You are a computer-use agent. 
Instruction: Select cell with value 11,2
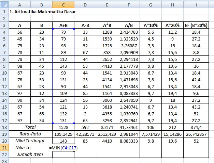172,32
